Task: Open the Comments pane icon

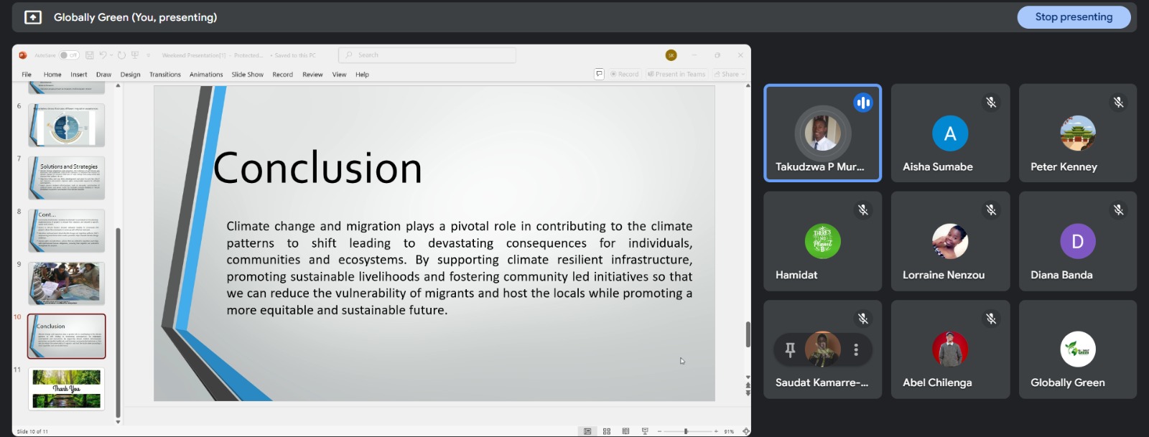Action: click(x=600, y=74)
